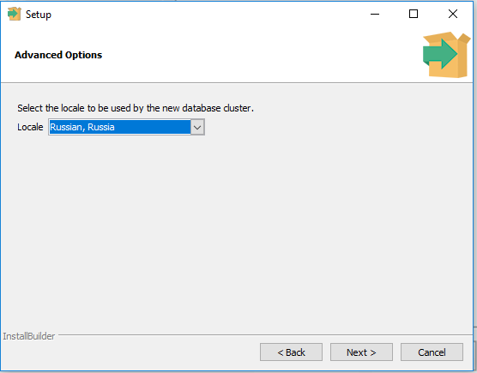
Task: Click the Locale label
Action: [30, 127]
